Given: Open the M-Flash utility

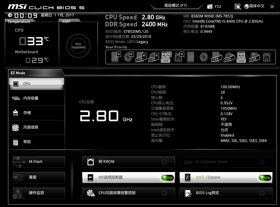Looking at the screenshot, I should (39, 162).
